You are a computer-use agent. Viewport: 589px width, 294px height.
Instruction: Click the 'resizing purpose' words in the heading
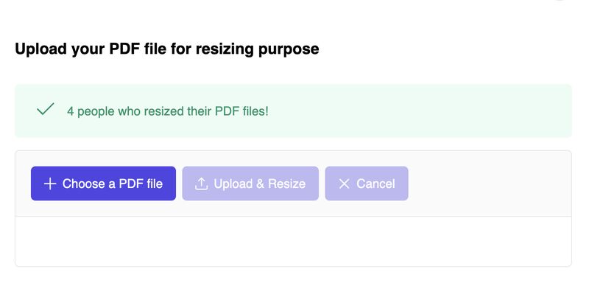pos(257,50)
